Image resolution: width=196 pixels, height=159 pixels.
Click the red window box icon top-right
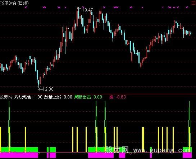point(194,3)
